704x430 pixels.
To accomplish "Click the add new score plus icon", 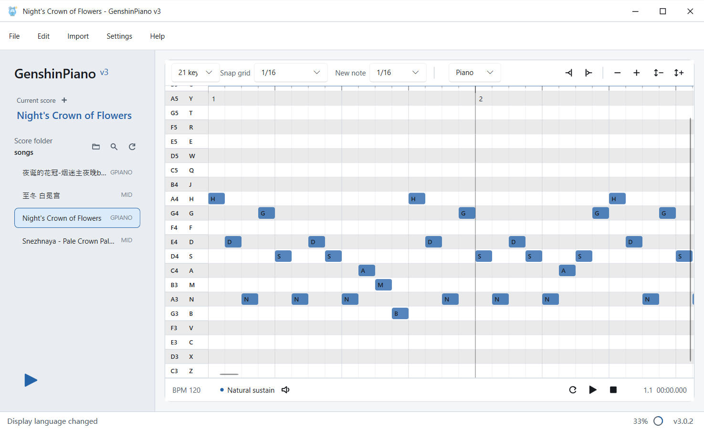I will coord(64,100).
